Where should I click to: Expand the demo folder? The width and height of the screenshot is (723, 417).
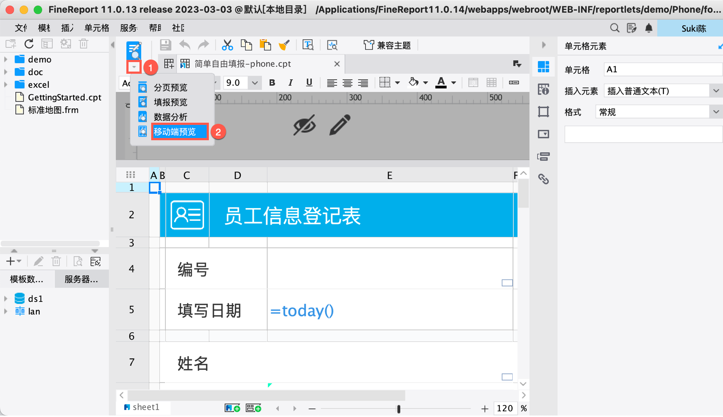6,59
